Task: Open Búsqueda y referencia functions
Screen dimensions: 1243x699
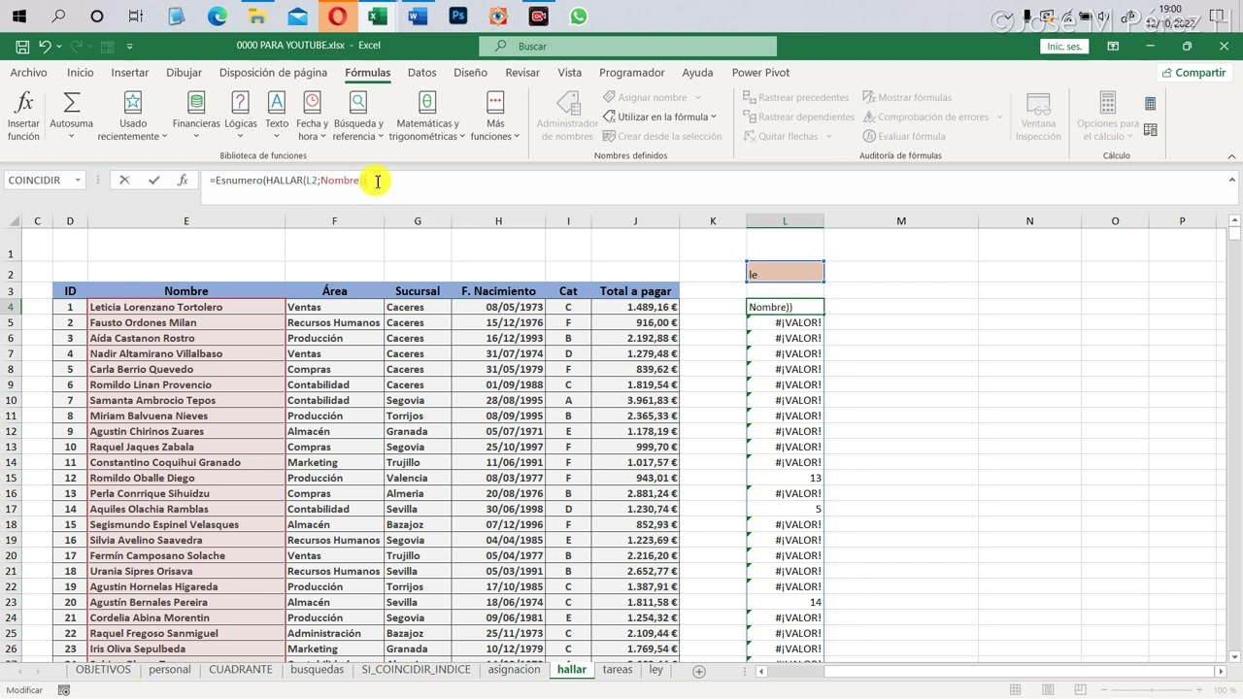Action: (x=358, y=116)
